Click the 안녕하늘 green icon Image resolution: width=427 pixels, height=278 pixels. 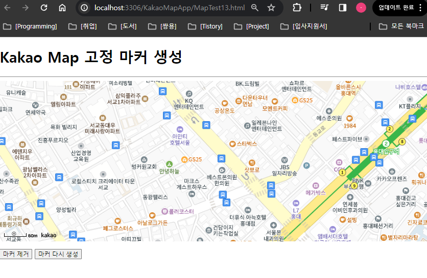170,164
